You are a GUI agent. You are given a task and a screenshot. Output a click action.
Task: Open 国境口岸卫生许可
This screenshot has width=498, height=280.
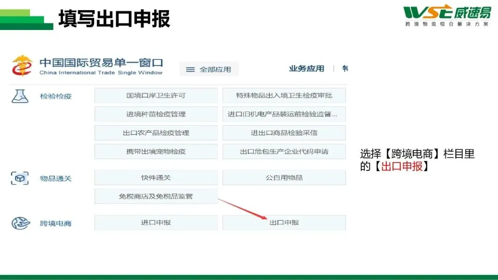coord(156,95)
